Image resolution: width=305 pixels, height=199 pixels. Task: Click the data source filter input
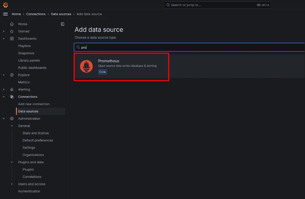click(190, 47)
